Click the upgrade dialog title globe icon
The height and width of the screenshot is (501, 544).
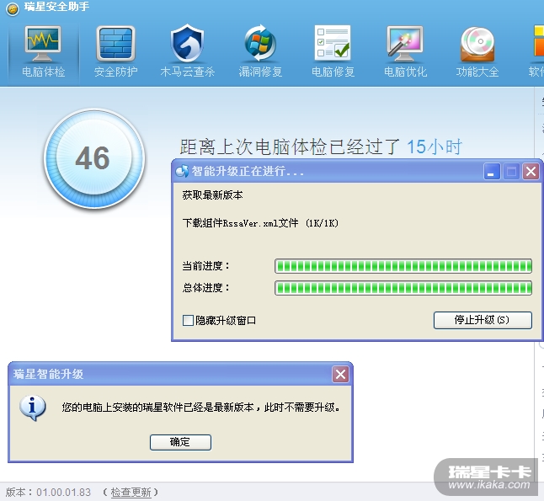point(182,171)
